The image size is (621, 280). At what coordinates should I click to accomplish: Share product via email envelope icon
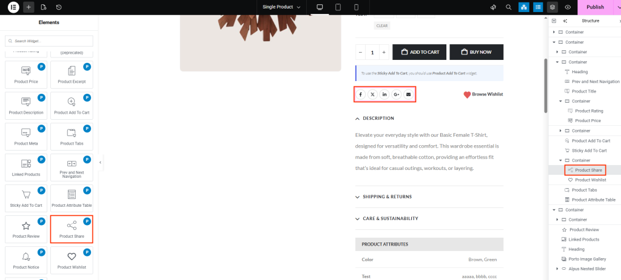408,94
